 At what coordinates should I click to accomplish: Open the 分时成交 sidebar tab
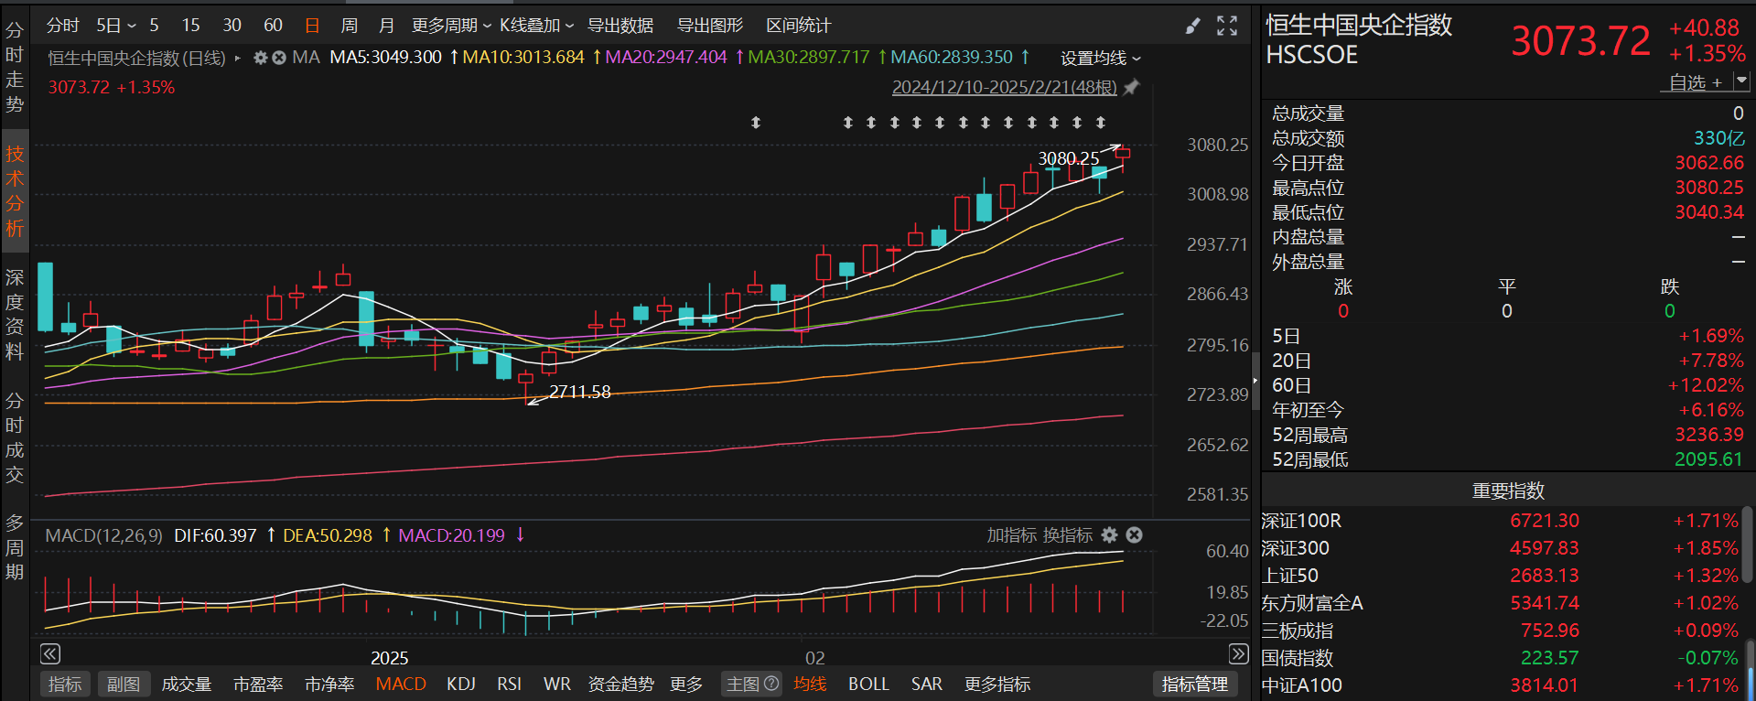[x=15, y=437]
